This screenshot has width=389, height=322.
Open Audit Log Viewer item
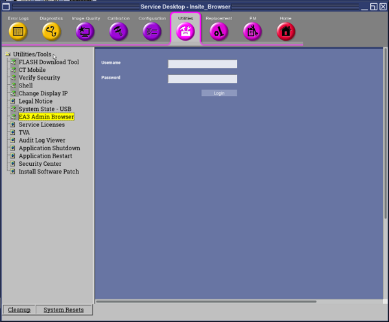click(x=41, y=140)
